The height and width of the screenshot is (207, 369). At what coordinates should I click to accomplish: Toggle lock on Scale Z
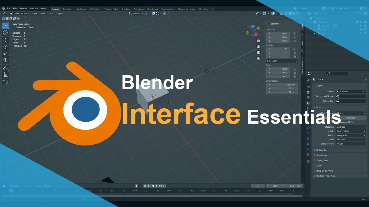(295, 76)
